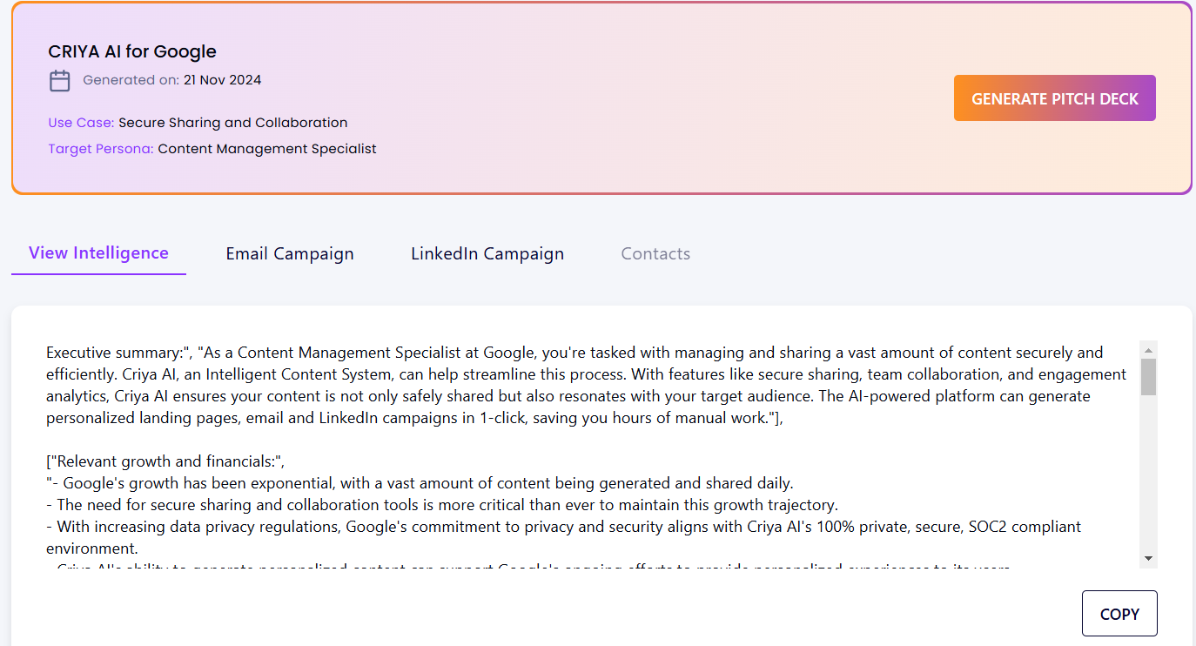Click the line 'The need for secure sharing'

click(x=442, y=505)
